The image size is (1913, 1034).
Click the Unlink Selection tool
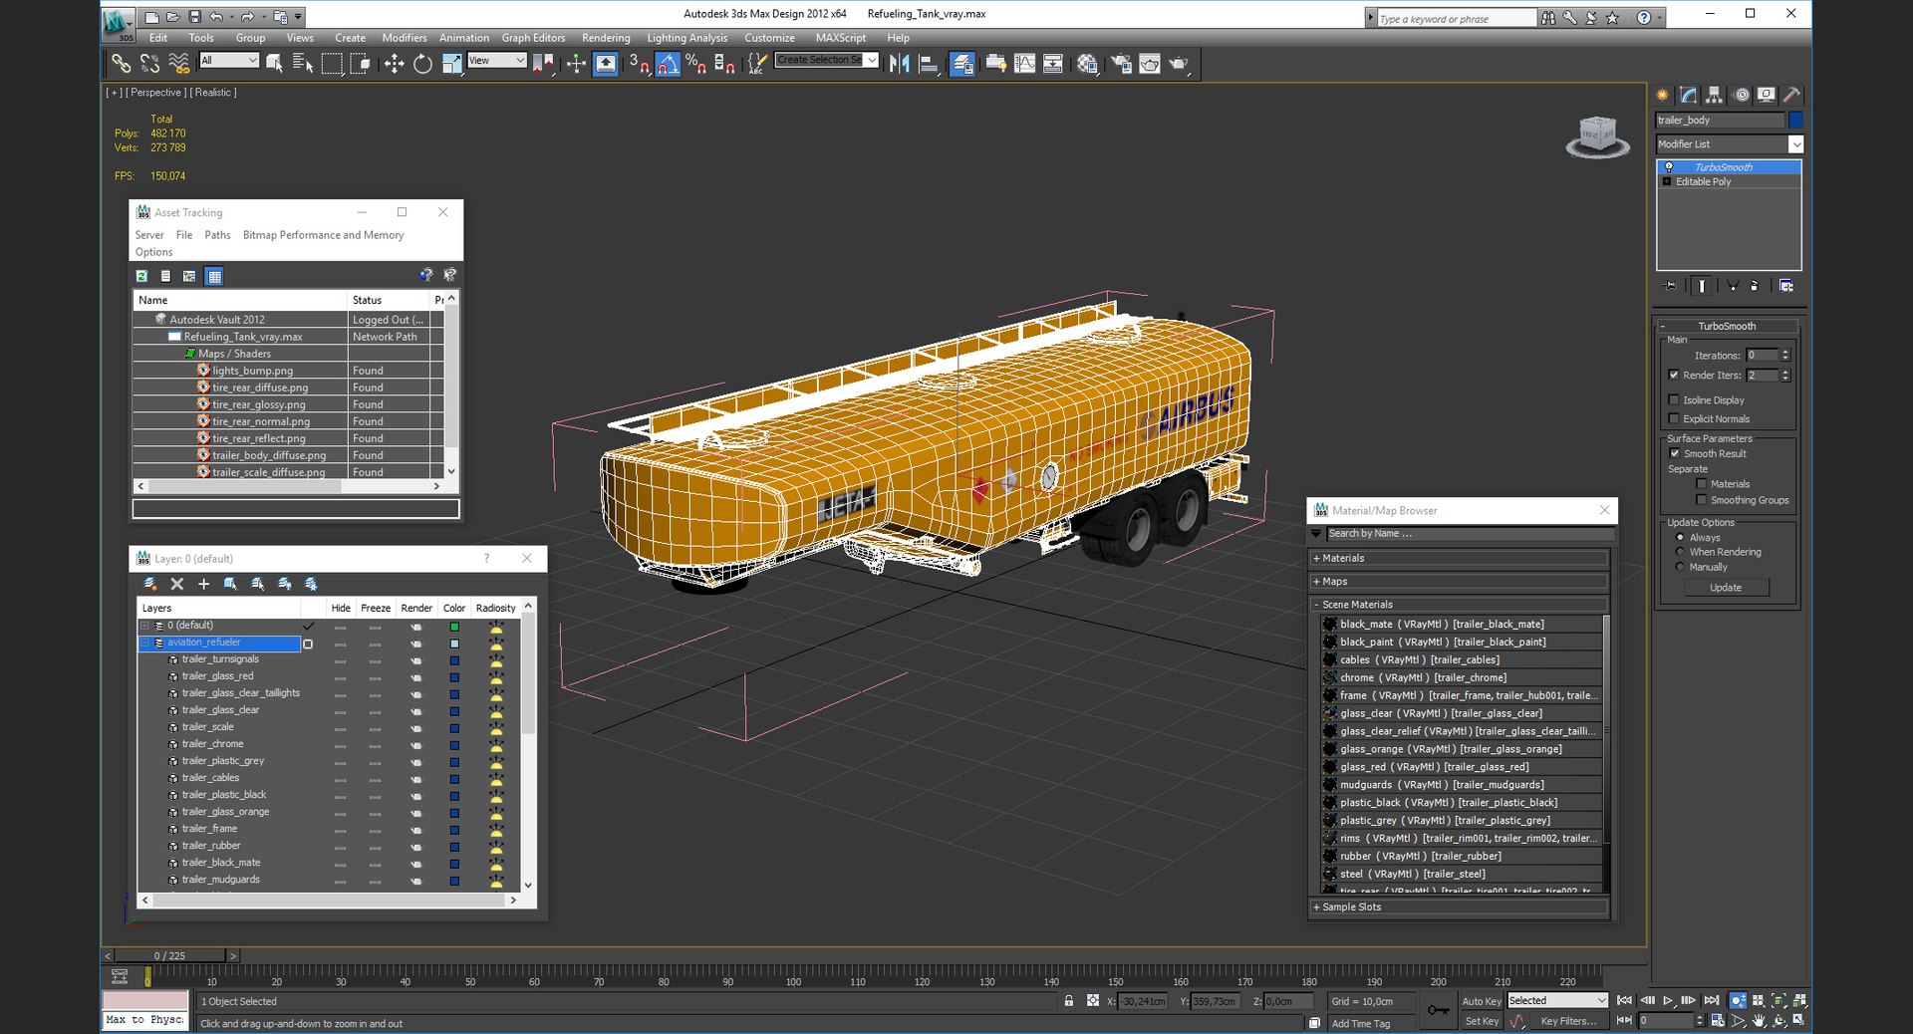pyautogui.click(x=149, y=64)
